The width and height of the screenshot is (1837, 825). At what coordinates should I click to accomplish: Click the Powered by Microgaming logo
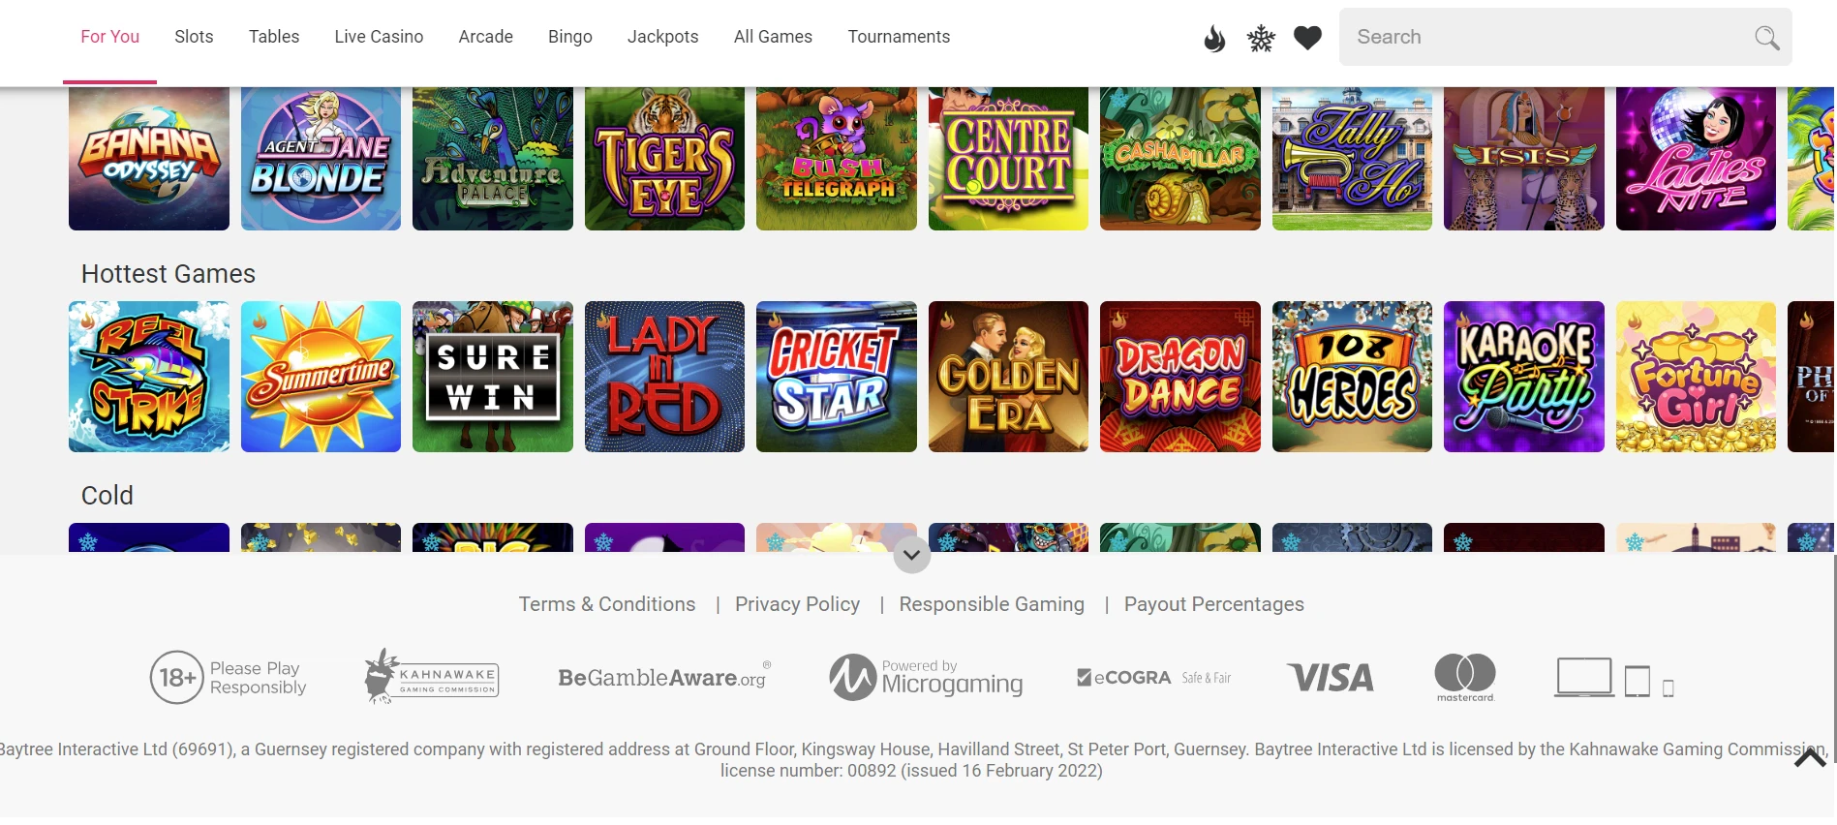click(x=926, y=677)
